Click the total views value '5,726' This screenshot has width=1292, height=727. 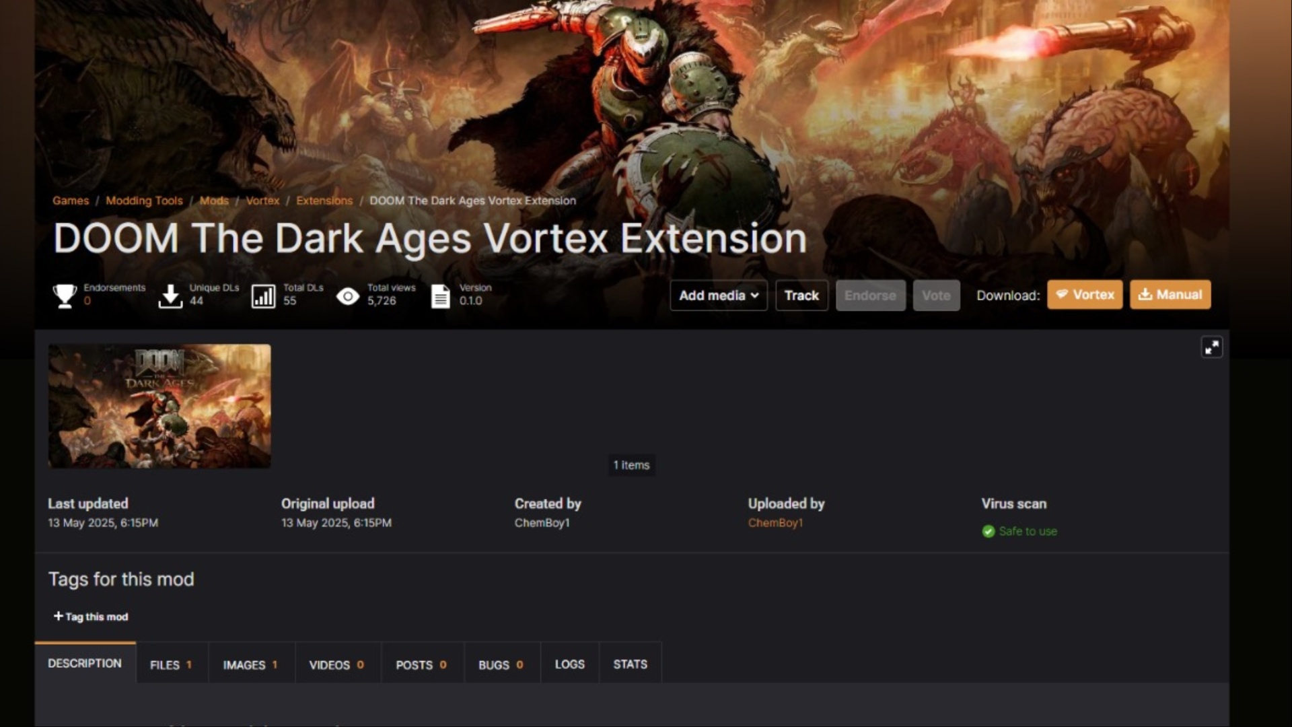click(x=382, y=301)
